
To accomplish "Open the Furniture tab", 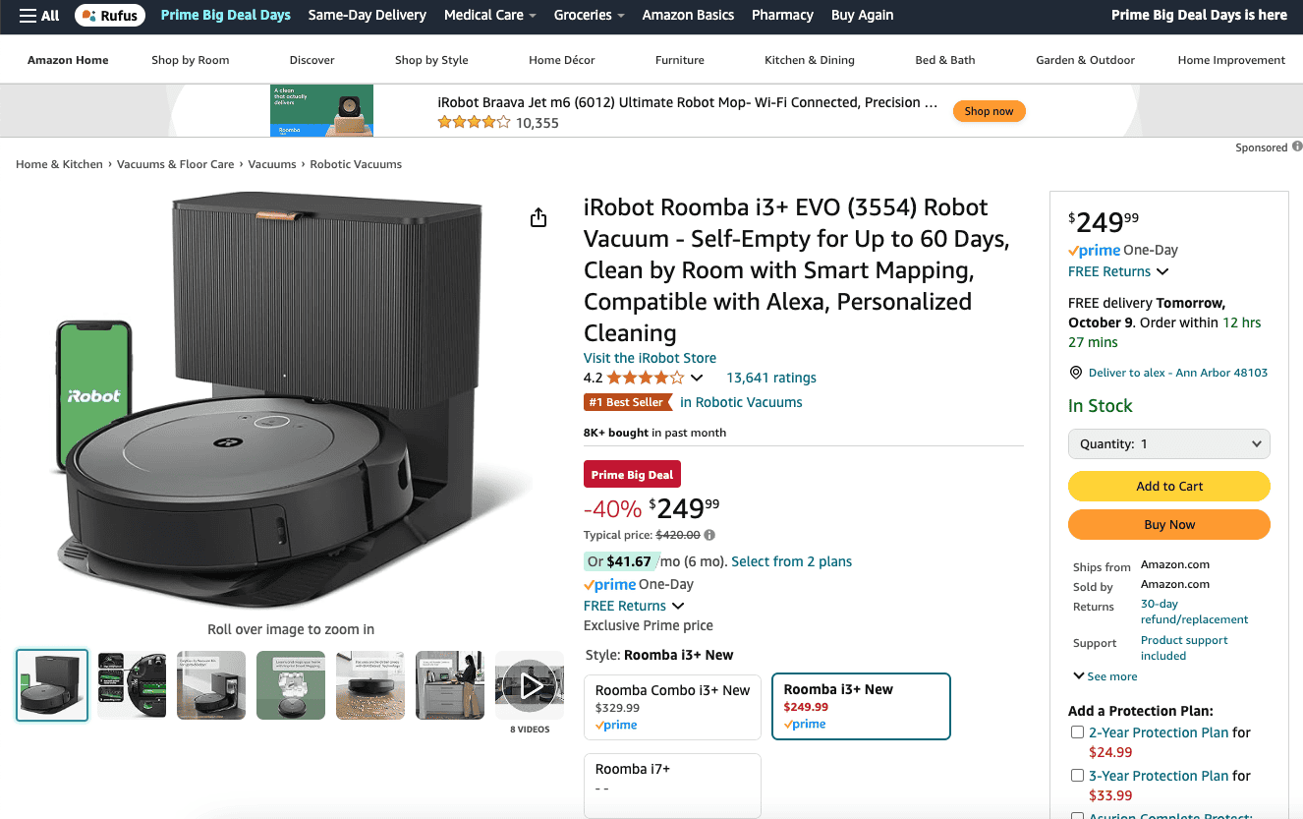I will (x=680, y=60).
